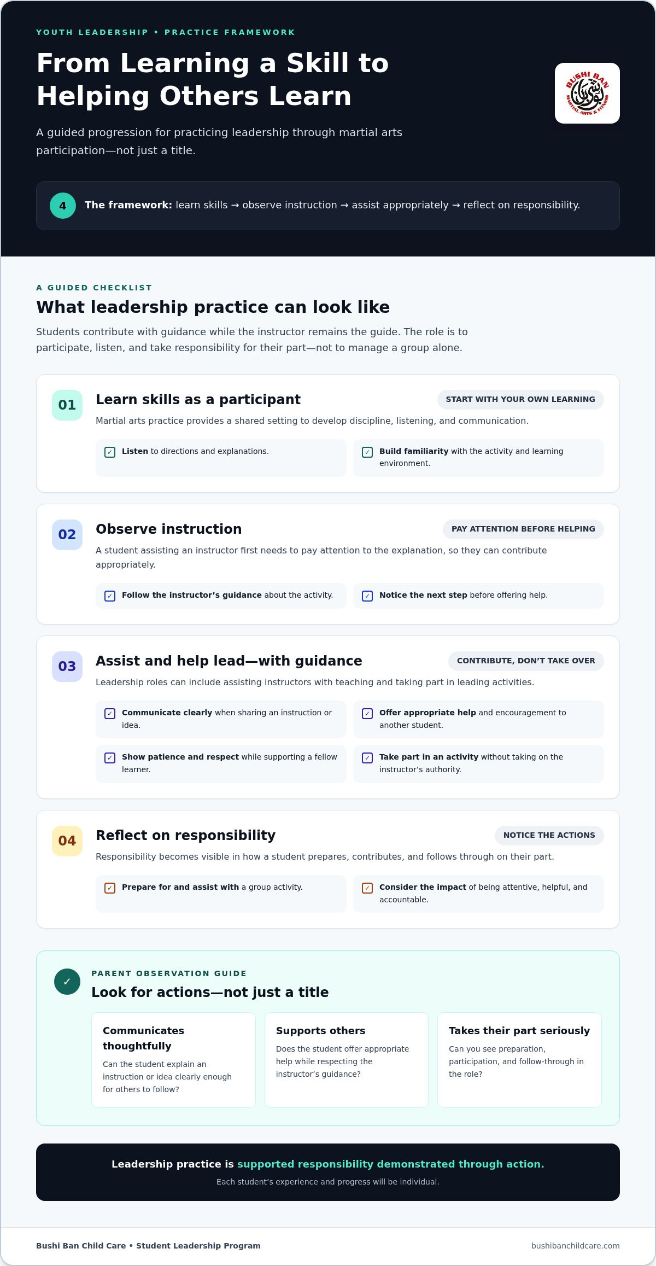Viewport: 656px width, 1266px height.
Task: Click the 'Notice the actions' tag
Action: [x=549, y=835]
